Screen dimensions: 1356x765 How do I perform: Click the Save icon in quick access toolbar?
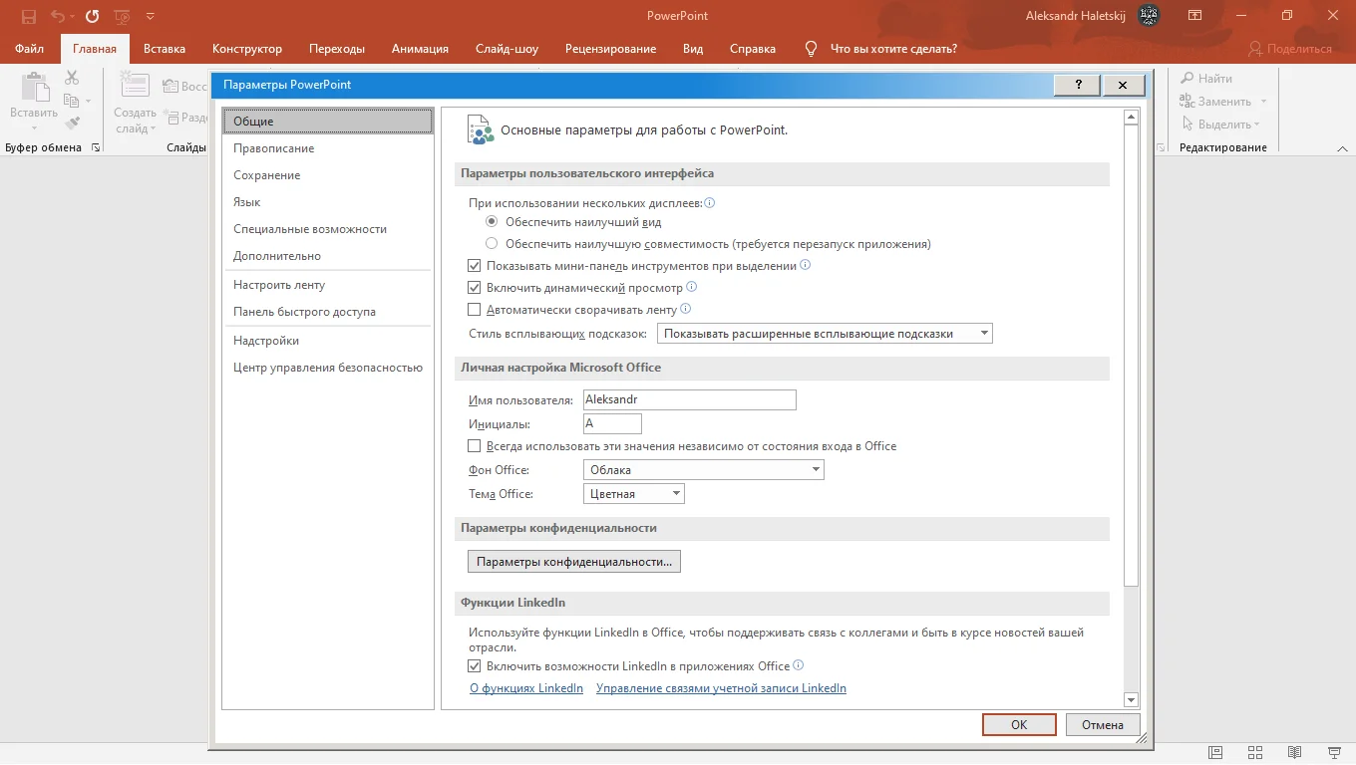coord(29,17)
